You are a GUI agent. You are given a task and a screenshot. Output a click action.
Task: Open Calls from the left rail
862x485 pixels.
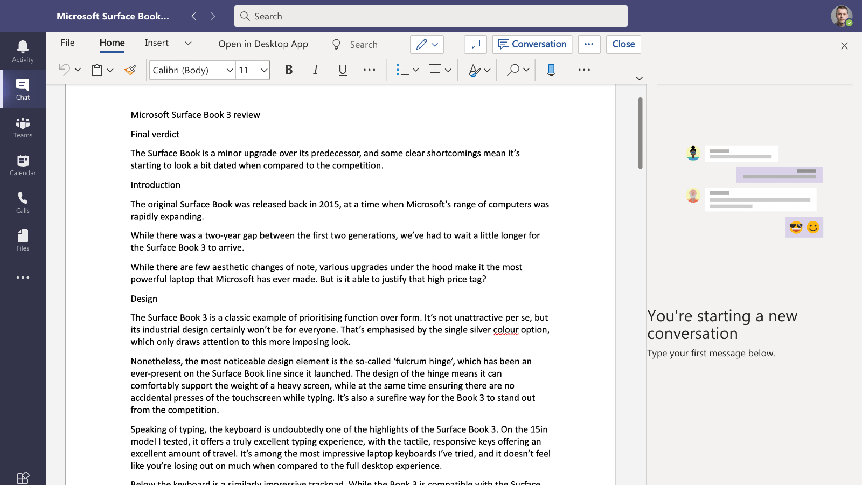[x=23, y=203]
